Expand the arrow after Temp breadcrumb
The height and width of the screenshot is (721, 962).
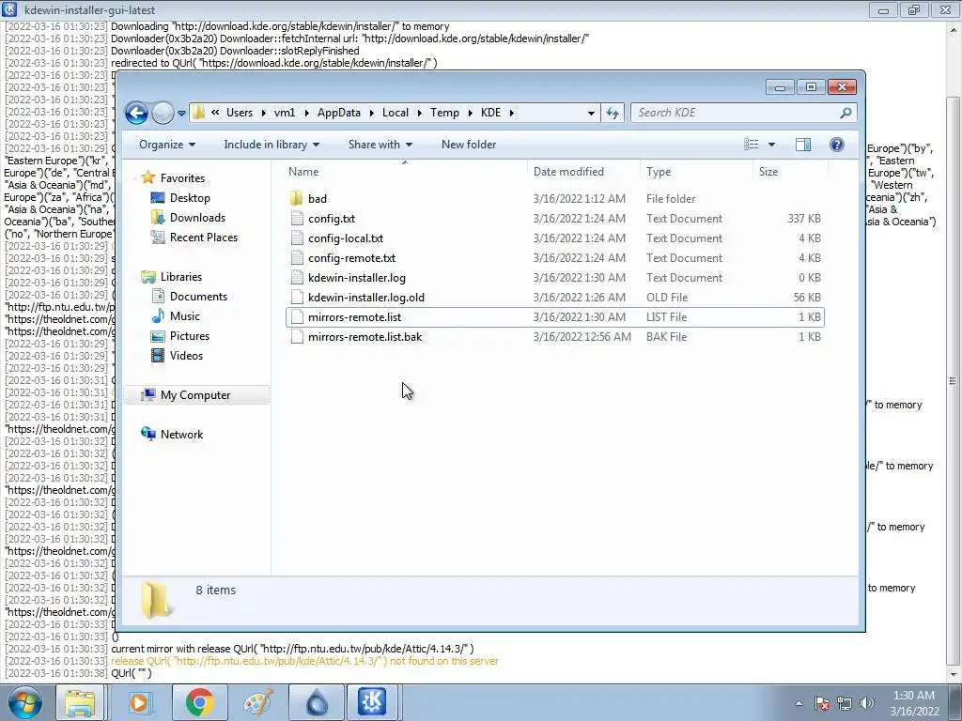tap(470, 113)
